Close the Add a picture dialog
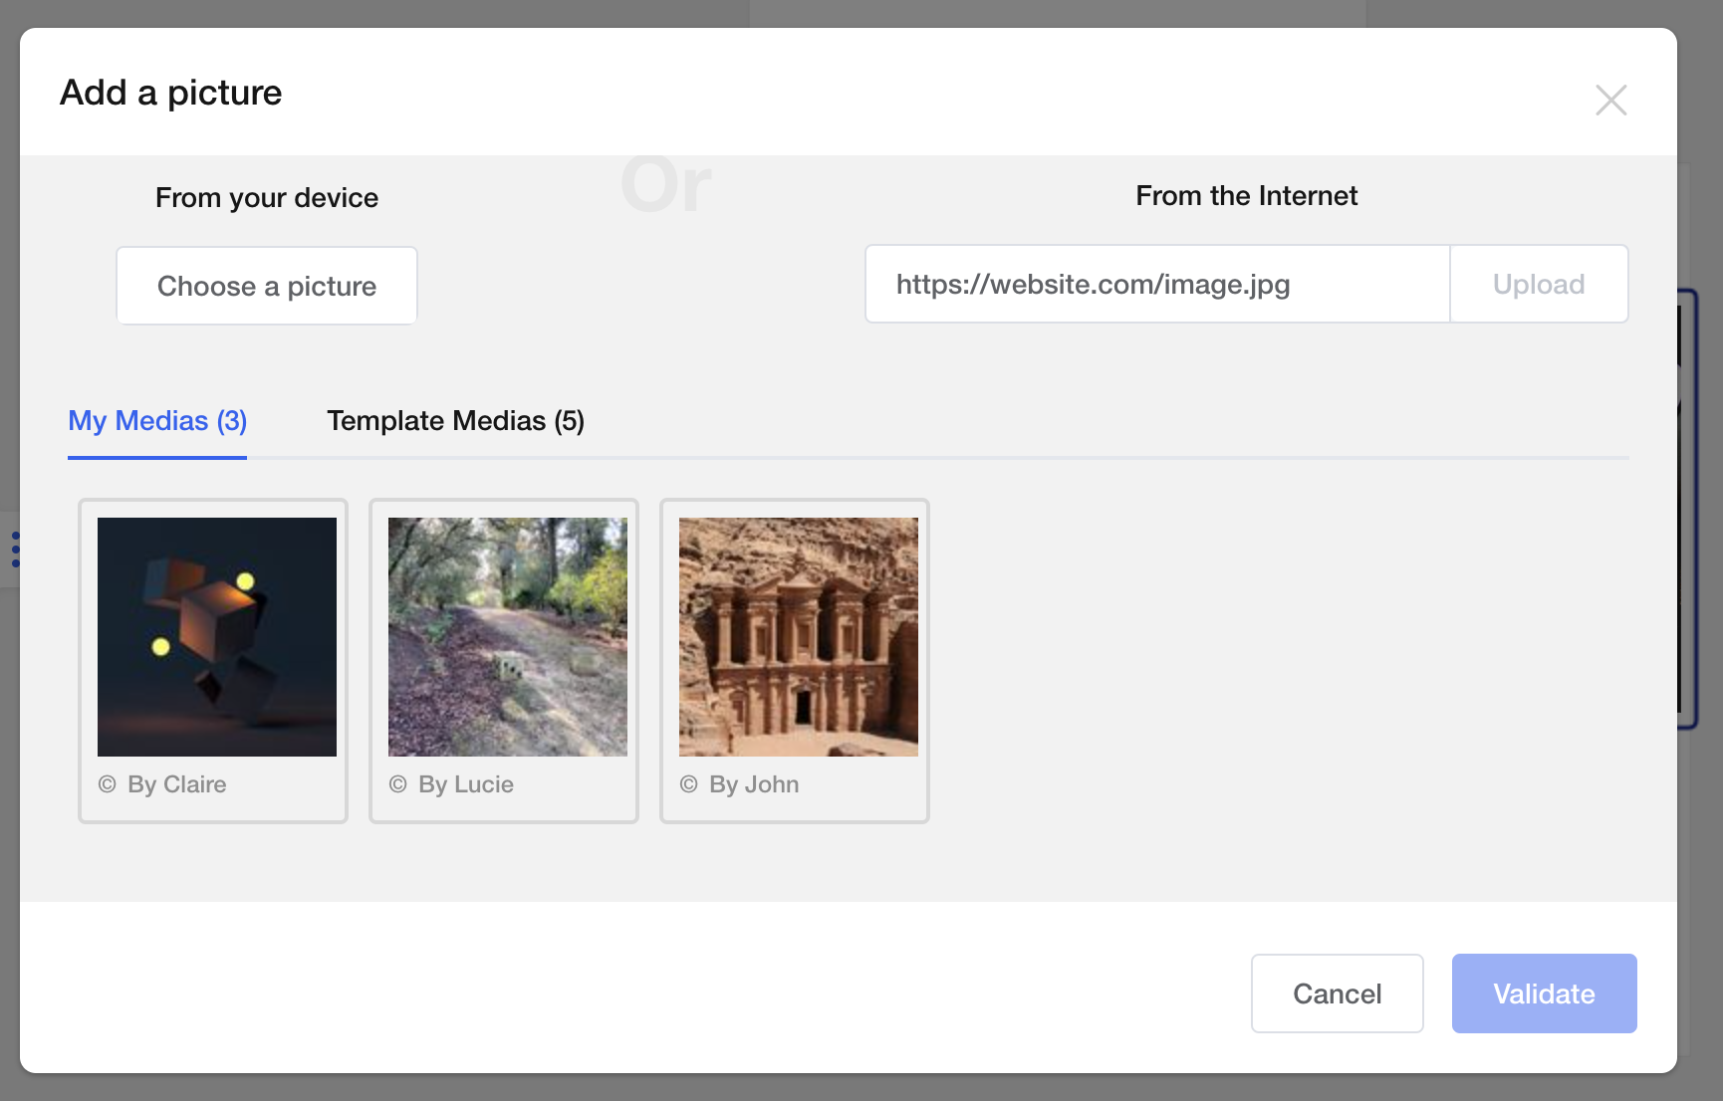Image resolution: width=1723 pixels, height=1101 pixels. (1610, 100)
